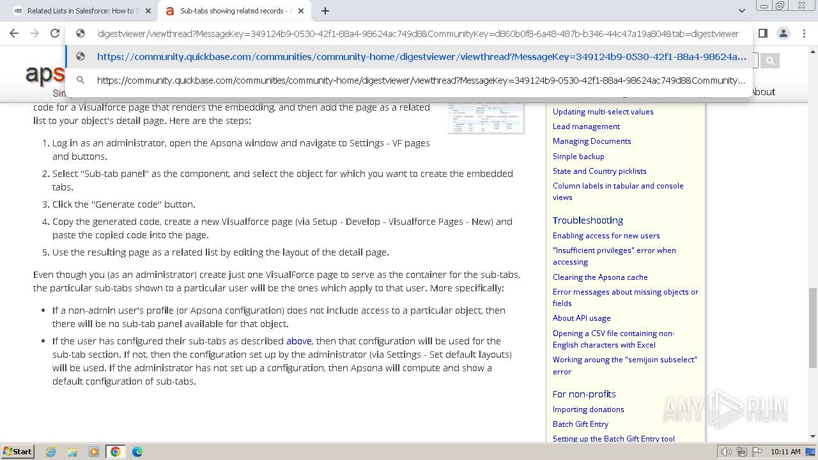Open 'Clearing the Apsona cache' link

tap(600, 277)
